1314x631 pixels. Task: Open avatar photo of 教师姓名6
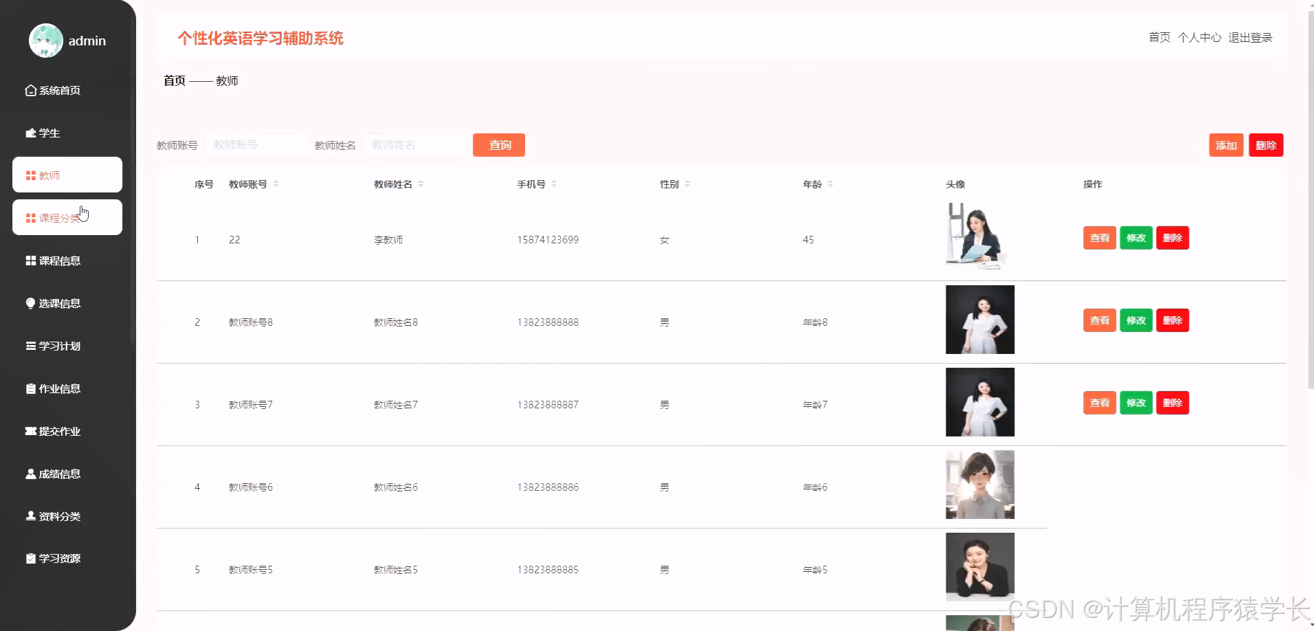[980, 485]
